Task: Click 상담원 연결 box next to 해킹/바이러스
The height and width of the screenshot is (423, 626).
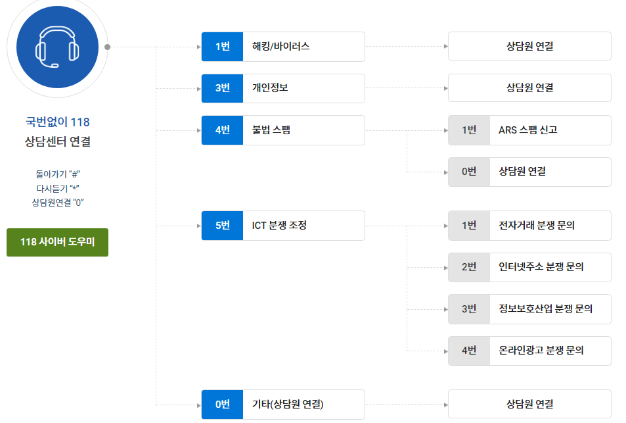Action: tap(529, 46)
